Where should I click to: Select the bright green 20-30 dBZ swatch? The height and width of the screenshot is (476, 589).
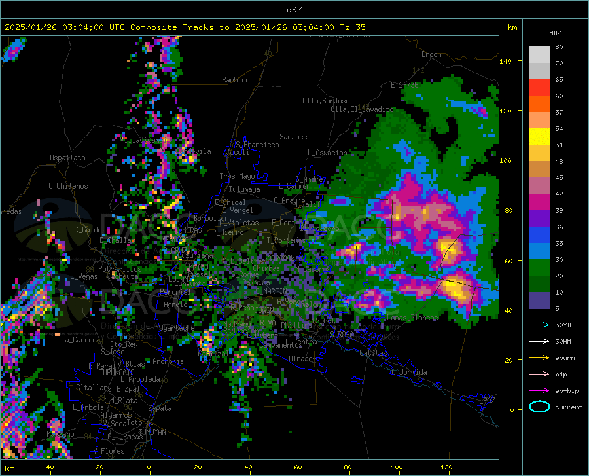click(539, 268)
